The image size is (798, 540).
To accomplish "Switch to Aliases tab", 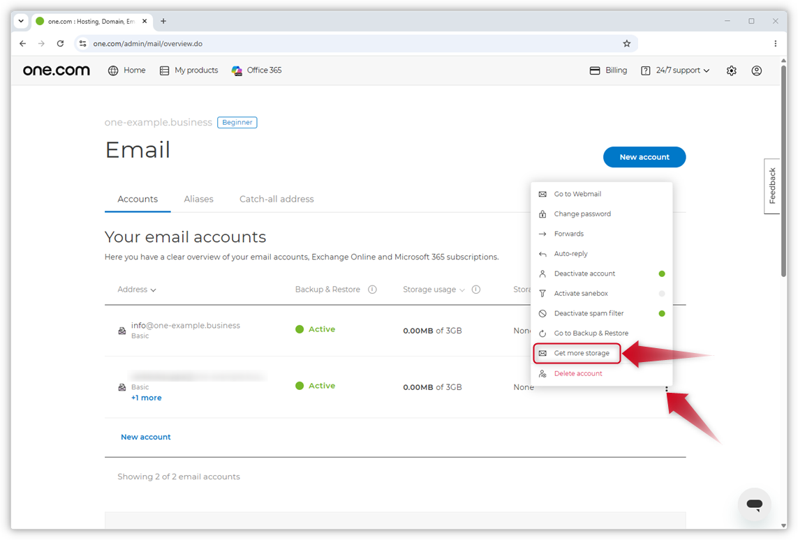I will click(198, 200).
